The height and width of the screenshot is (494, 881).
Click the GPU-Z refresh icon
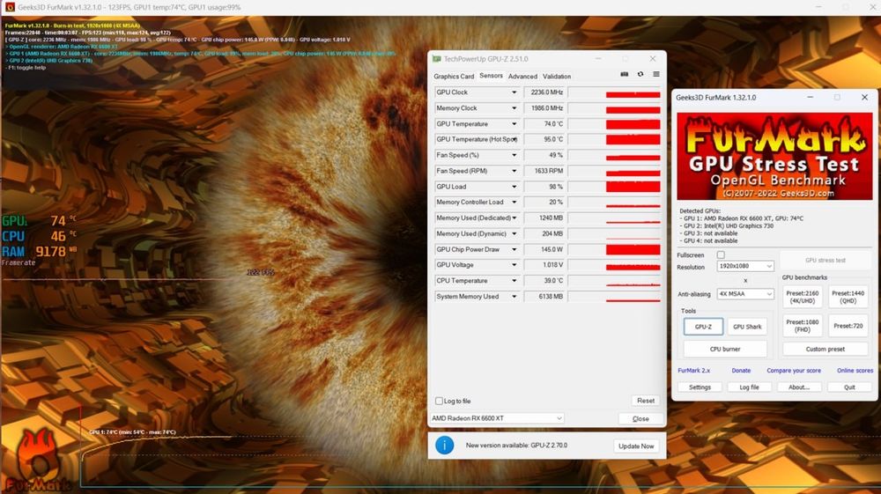point(640,74)
